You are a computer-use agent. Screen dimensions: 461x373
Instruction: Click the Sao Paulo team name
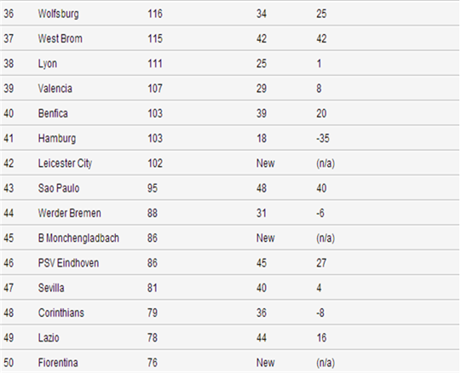coord(59,188)
